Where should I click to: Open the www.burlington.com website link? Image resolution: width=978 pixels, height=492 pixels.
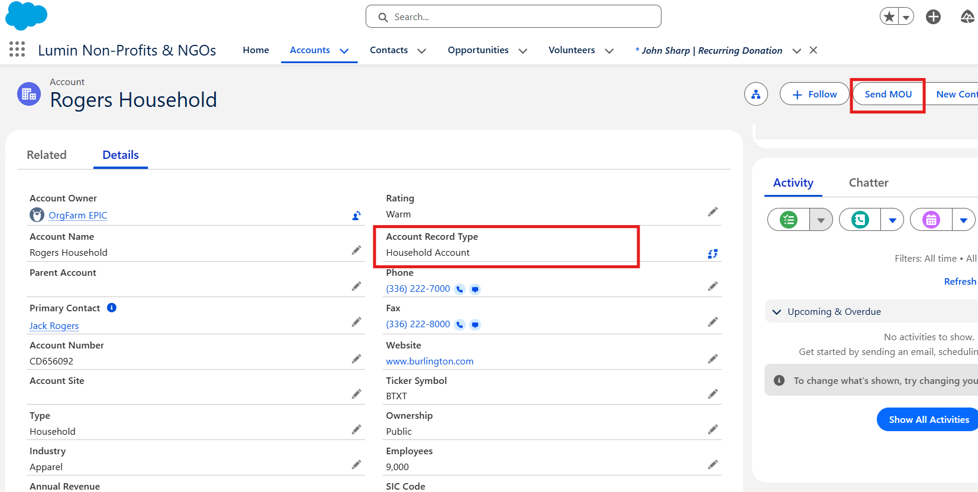click(430, 361)
